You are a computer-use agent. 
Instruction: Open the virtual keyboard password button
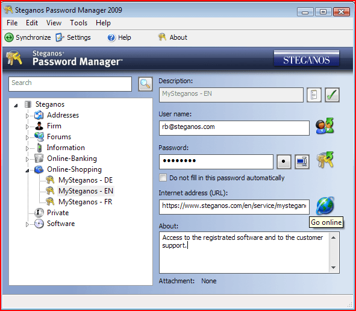click(x=302, y=162)
